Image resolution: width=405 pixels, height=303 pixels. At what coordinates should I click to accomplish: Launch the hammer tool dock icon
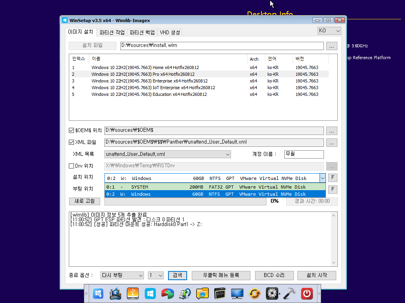[290, 294]
